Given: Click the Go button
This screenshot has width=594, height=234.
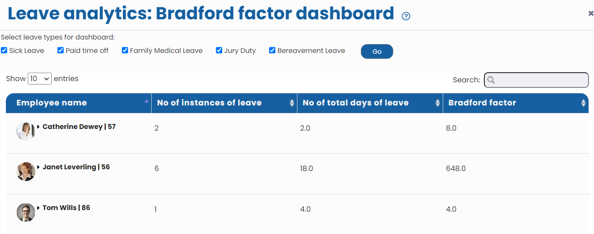Looking at the screenshot, I should pyautogui.click(x=377, y=51).
